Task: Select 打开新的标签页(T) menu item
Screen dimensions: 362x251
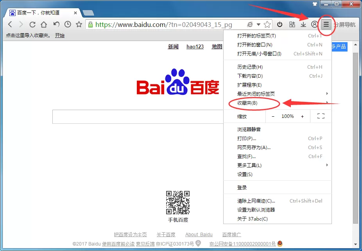Action: (x=278, y=36)
